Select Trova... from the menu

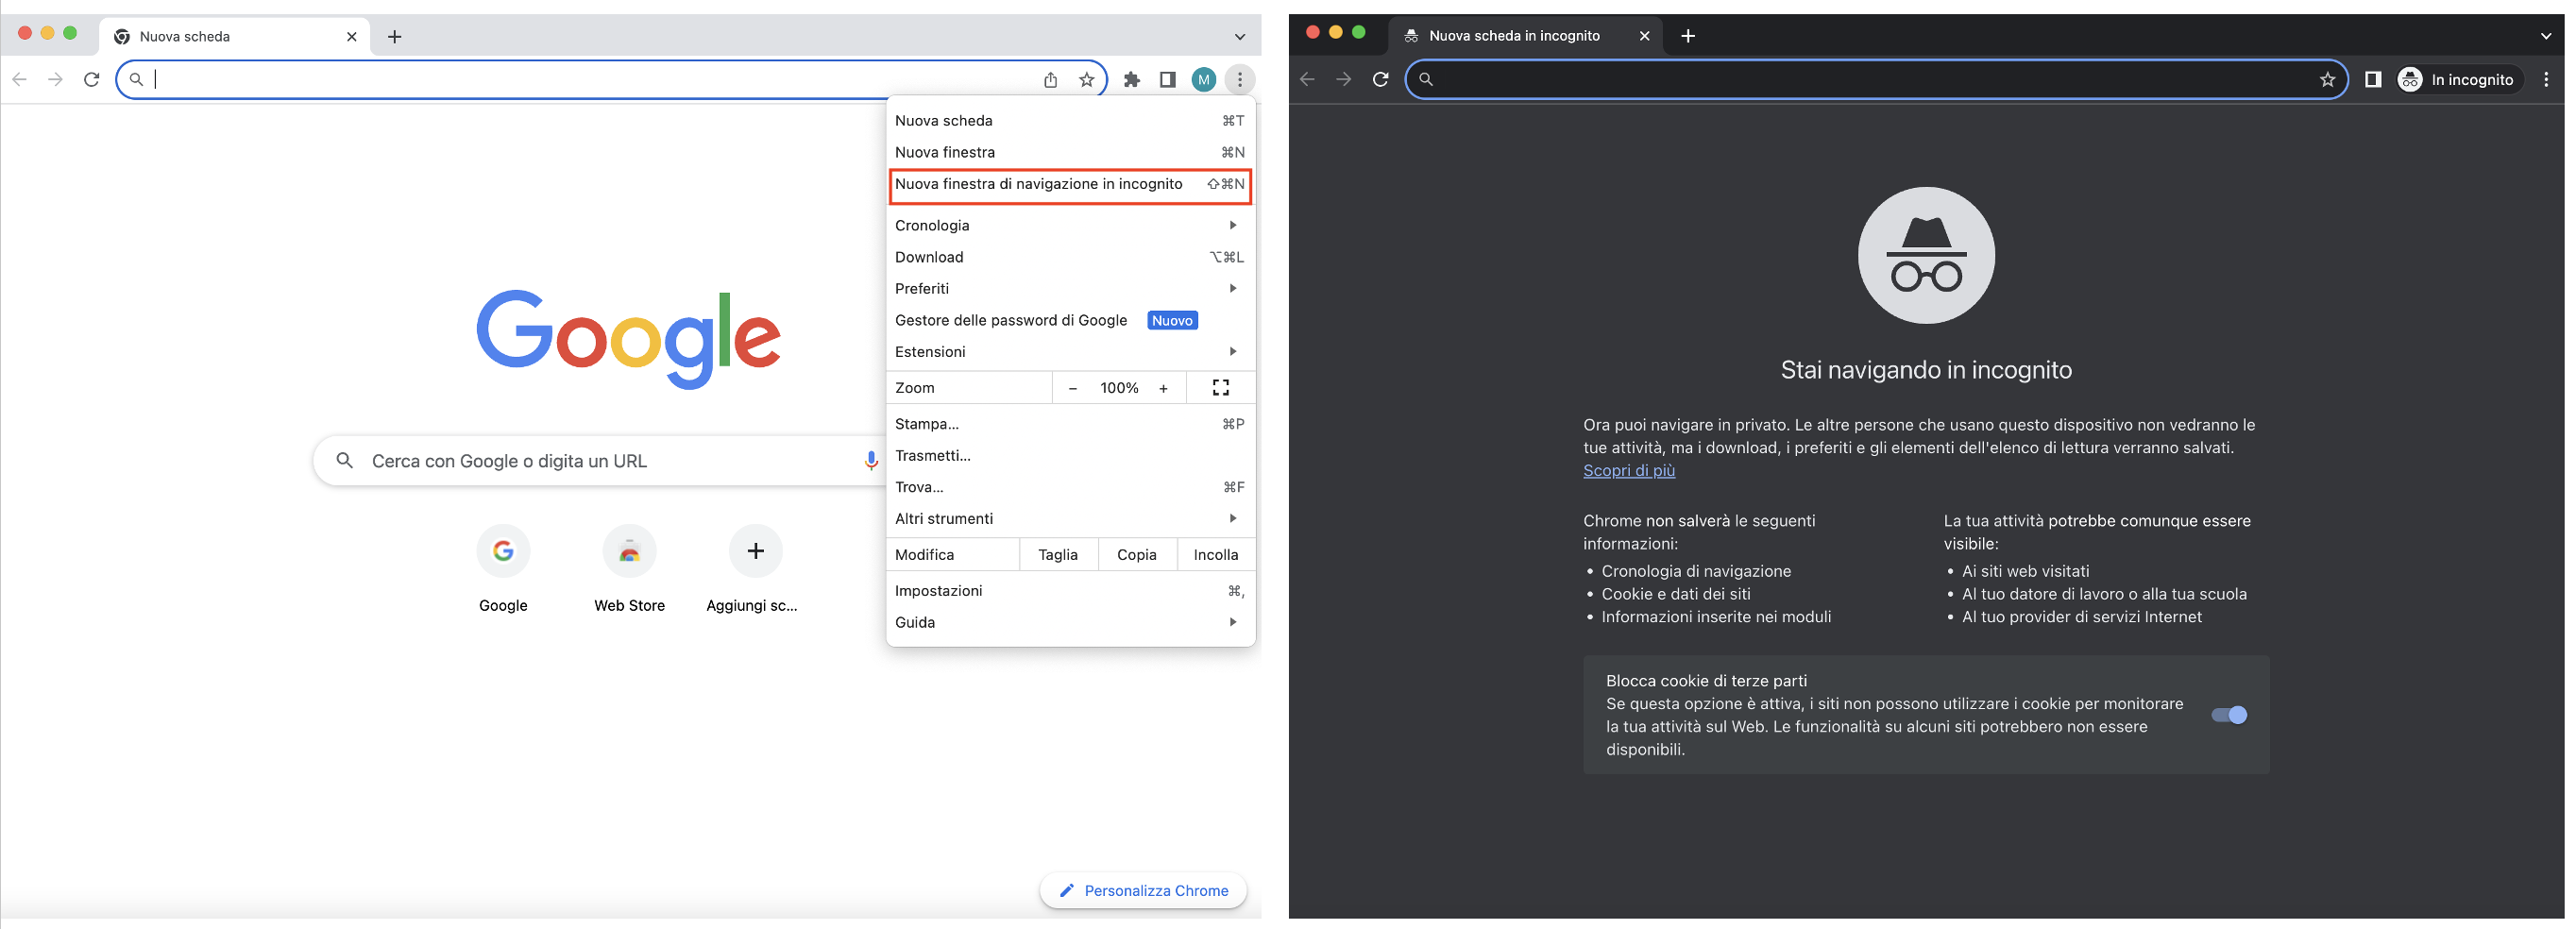[1070, 487]
